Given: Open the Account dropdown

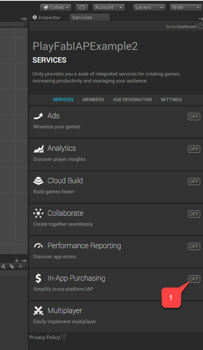Looking at the screenshot, I should pyautogui.click(x=109, y=7).
